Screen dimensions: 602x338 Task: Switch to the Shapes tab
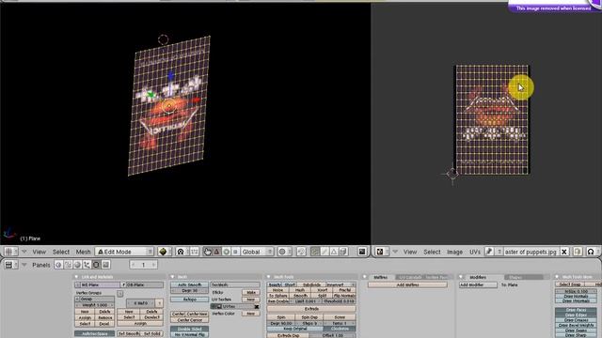(523, 277)
